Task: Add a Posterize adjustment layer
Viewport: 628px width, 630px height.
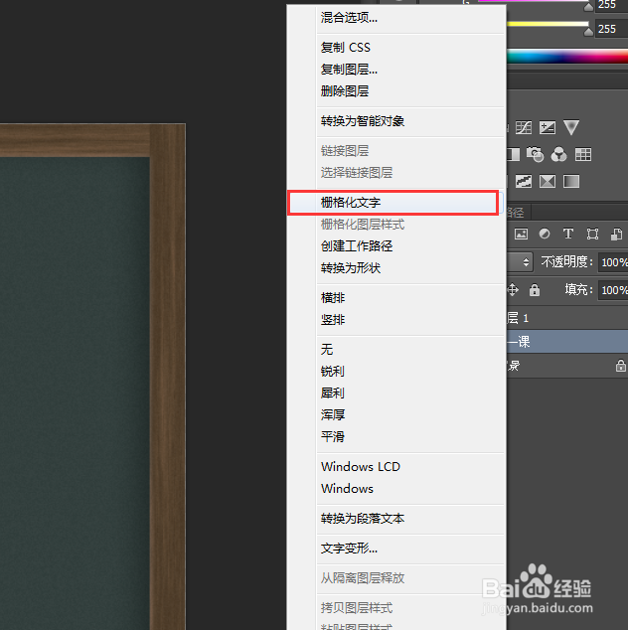Action: 523,181
